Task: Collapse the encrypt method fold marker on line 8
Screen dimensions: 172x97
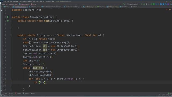Action: click(x=11, y=35)
